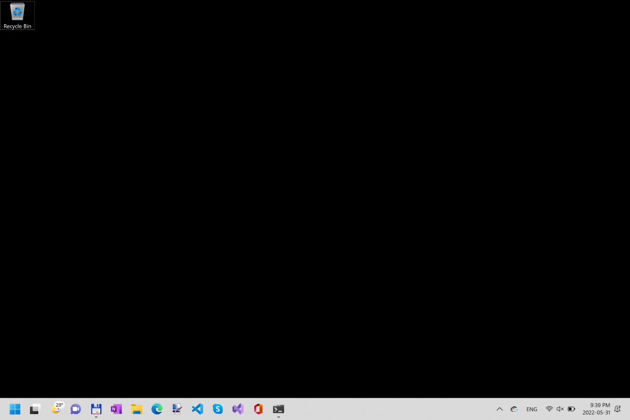Open File Explorer from the taskbar

tap(136, 409)
